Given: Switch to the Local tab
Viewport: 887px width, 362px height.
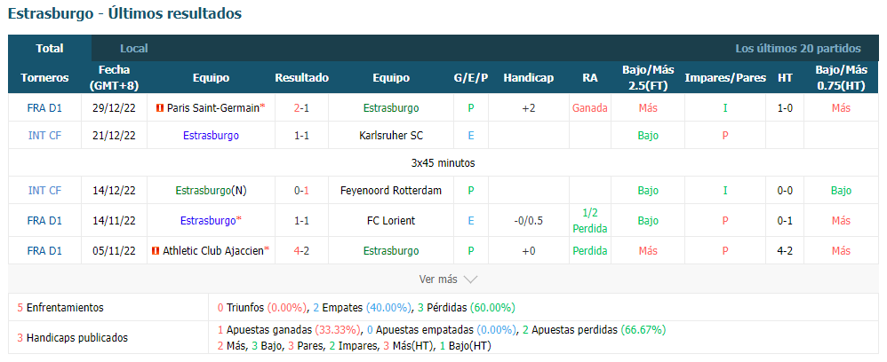Looking at the screenshot, I should pyautogui.click(x=134, y=49).
